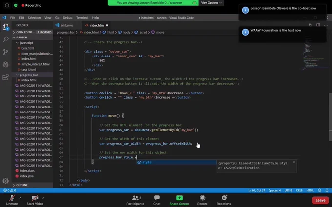Open bmi.html in the explorer
Screen dimensions: 332x207
(28, 48)
